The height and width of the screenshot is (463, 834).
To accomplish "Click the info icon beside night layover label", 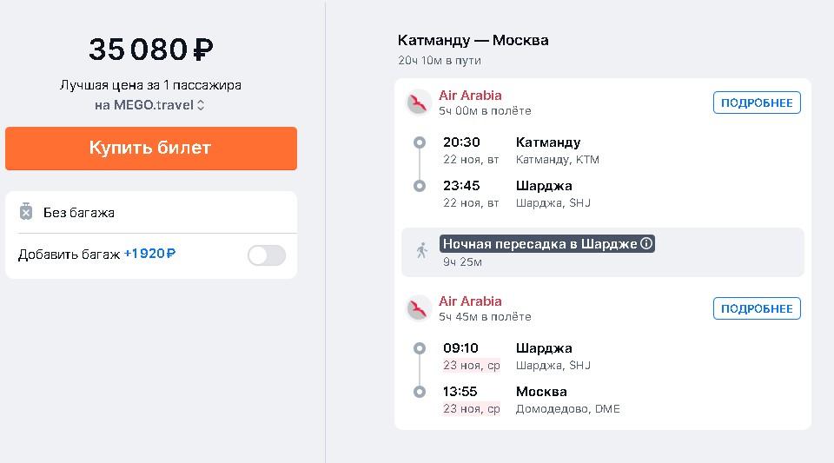I will coord(646,243).
